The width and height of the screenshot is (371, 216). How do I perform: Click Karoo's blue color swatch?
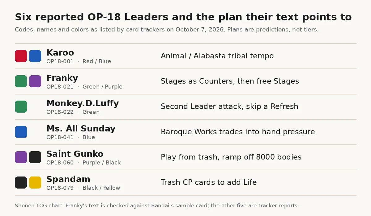[35, 56]
